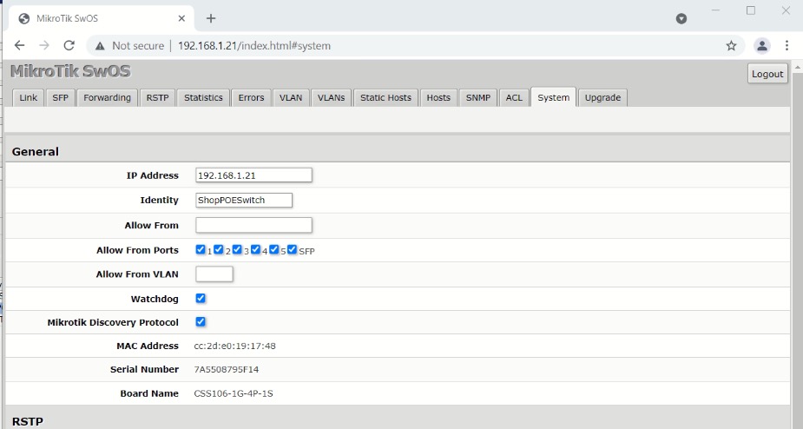Open the Upgrade tab
This screenshot has width=803, height=429.
pyautogui.click(x=602, y=97)
